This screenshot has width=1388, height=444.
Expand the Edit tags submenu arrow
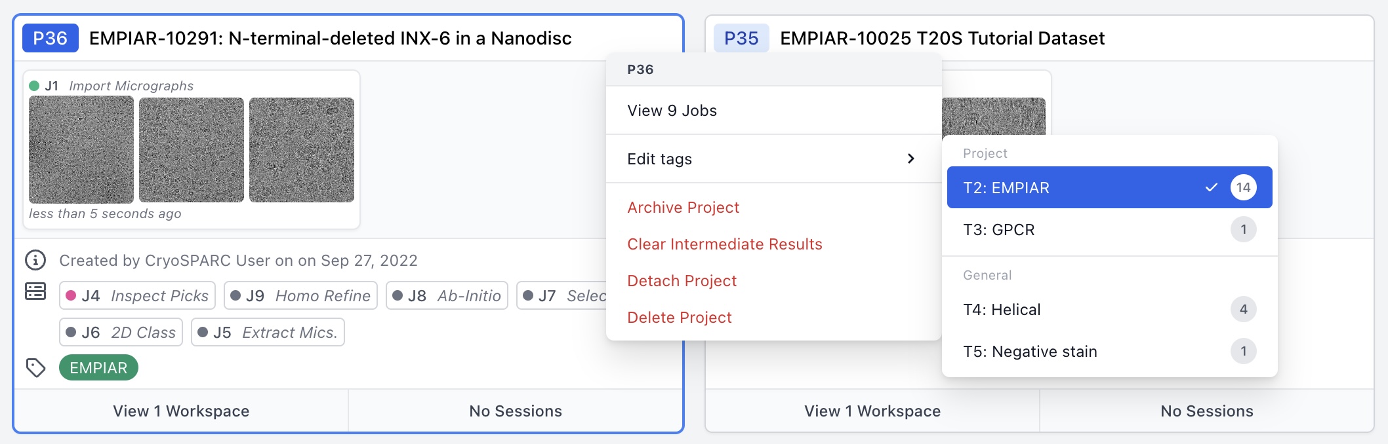click(x=910, y=159)
